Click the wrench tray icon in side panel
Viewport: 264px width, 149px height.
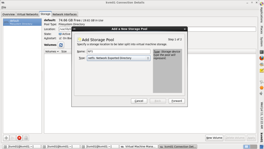click(261, 82)
